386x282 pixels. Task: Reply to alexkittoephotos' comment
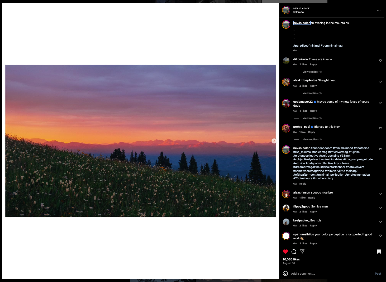[x=313, y=86]
